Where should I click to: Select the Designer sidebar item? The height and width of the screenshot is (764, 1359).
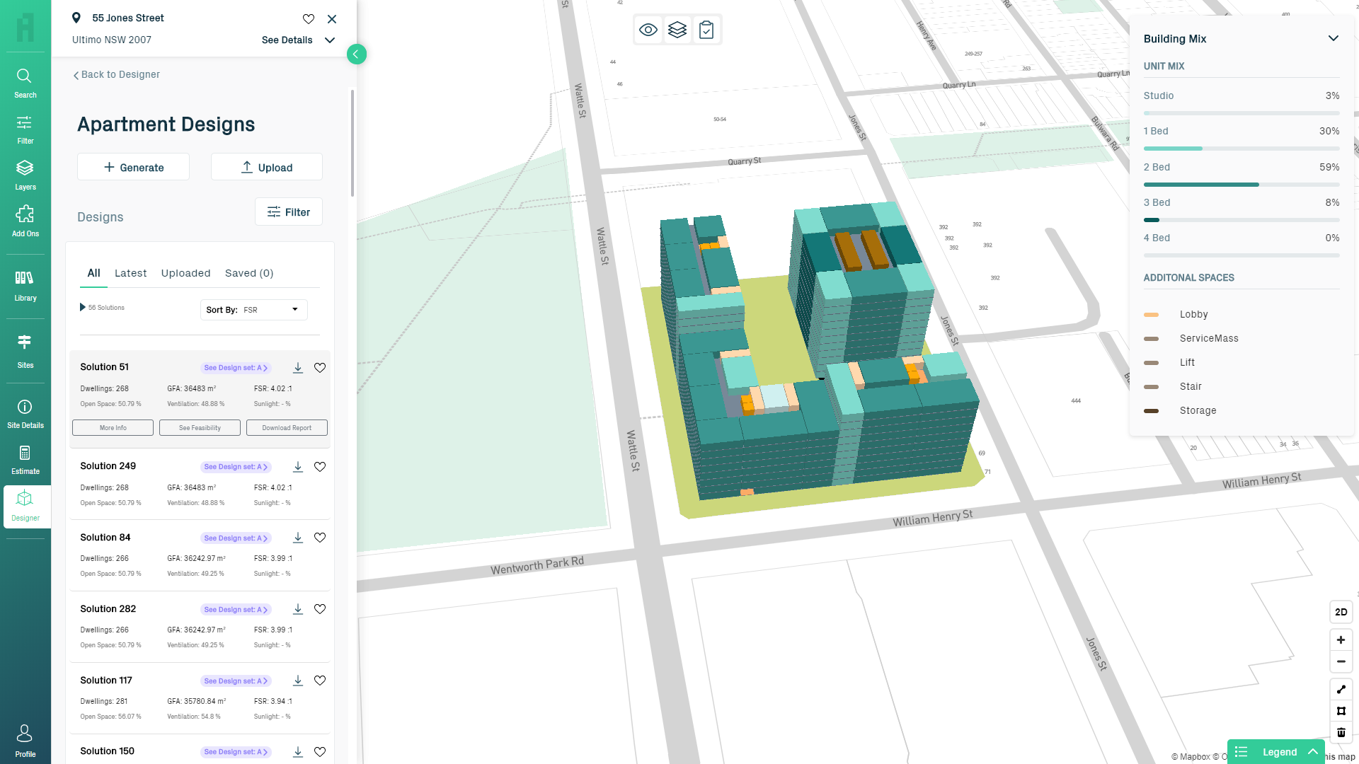(27, 507)
